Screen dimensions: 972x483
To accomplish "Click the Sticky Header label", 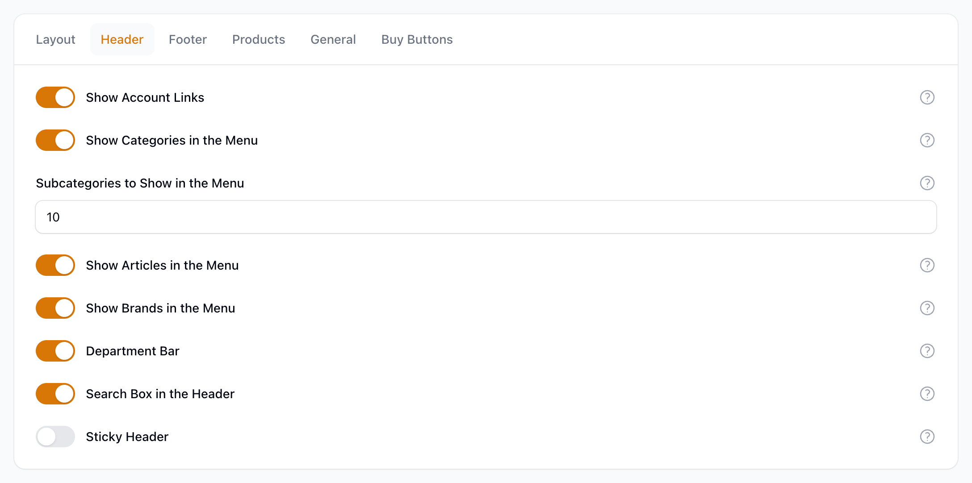I will click(127, 437).
